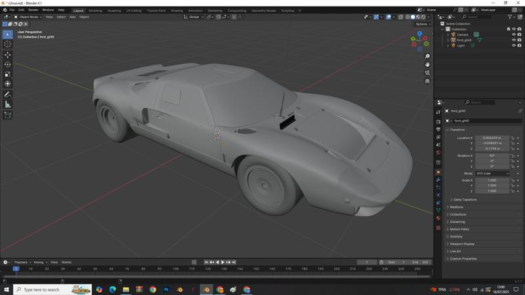Open the Modifiers wrench properties tab
Viewport: 525px width, 295px height.
click(438, 180)
